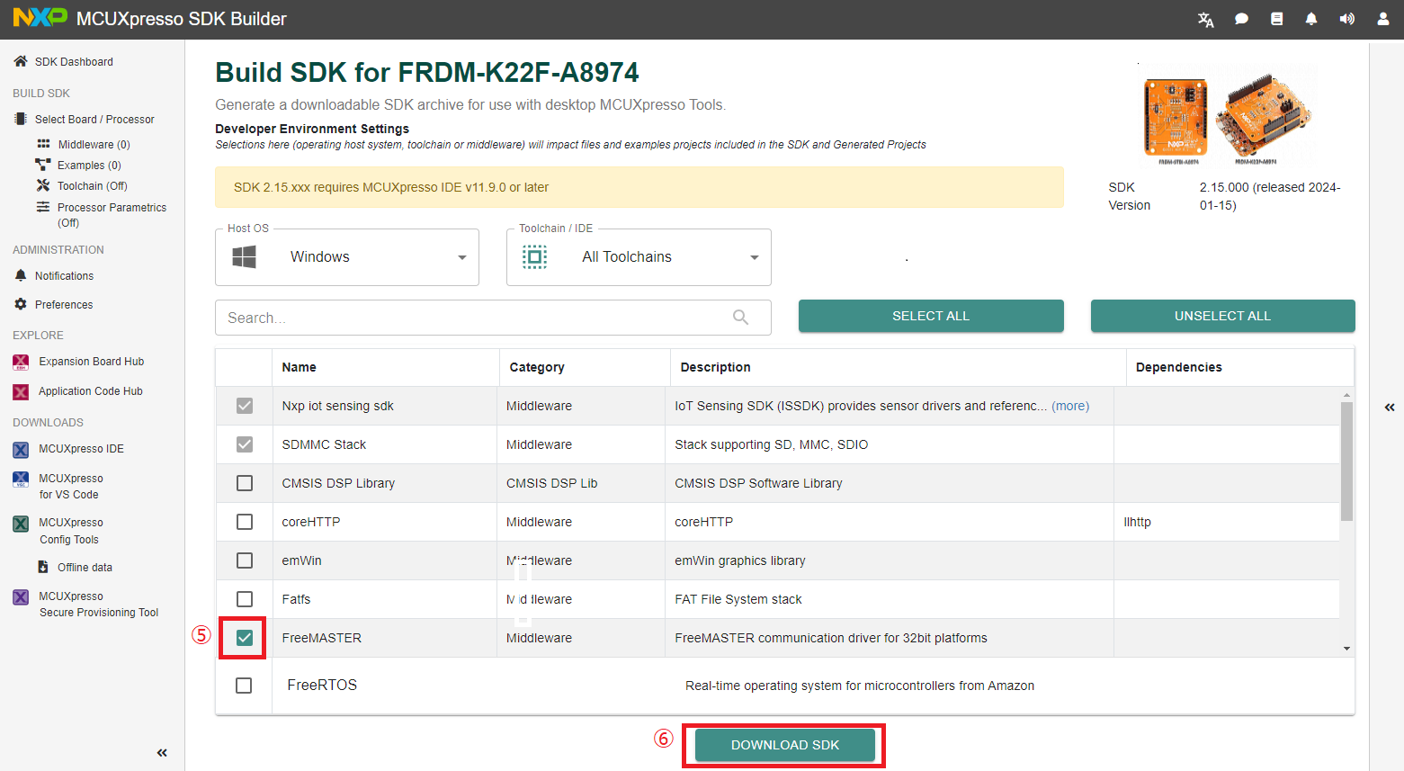Click the documentation book icon in header
Screen dimensions: 1404x771
1276,19
